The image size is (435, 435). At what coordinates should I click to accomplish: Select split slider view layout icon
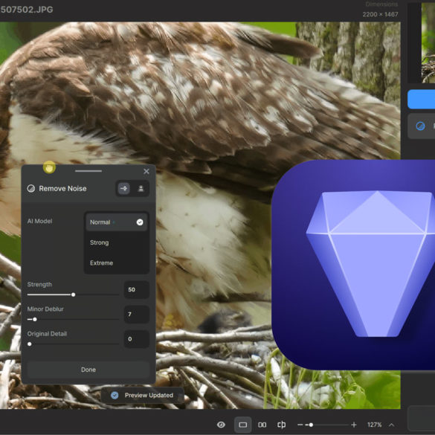coord(281,425)
